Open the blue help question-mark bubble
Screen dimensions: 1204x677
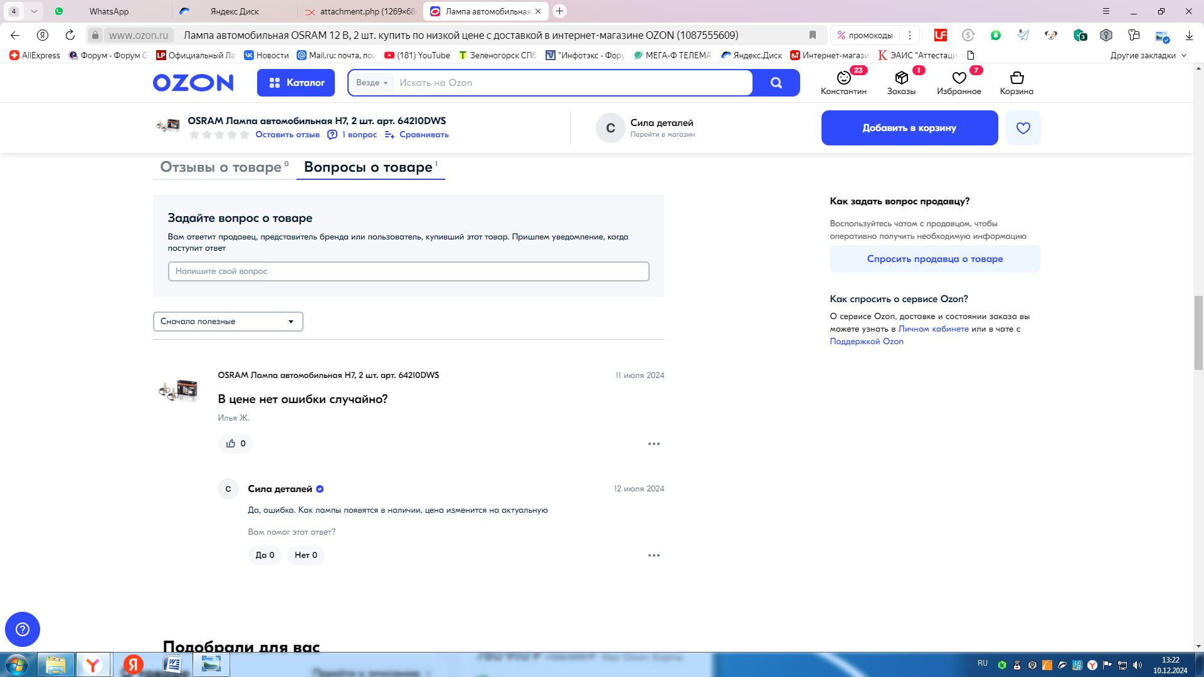click(x=23, y=629)
